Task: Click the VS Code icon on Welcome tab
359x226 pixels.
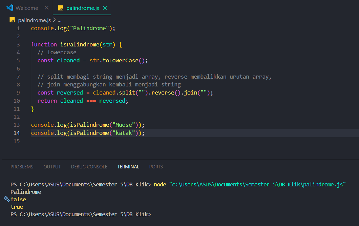Action: pyautogui.click(x=9, y=8)
